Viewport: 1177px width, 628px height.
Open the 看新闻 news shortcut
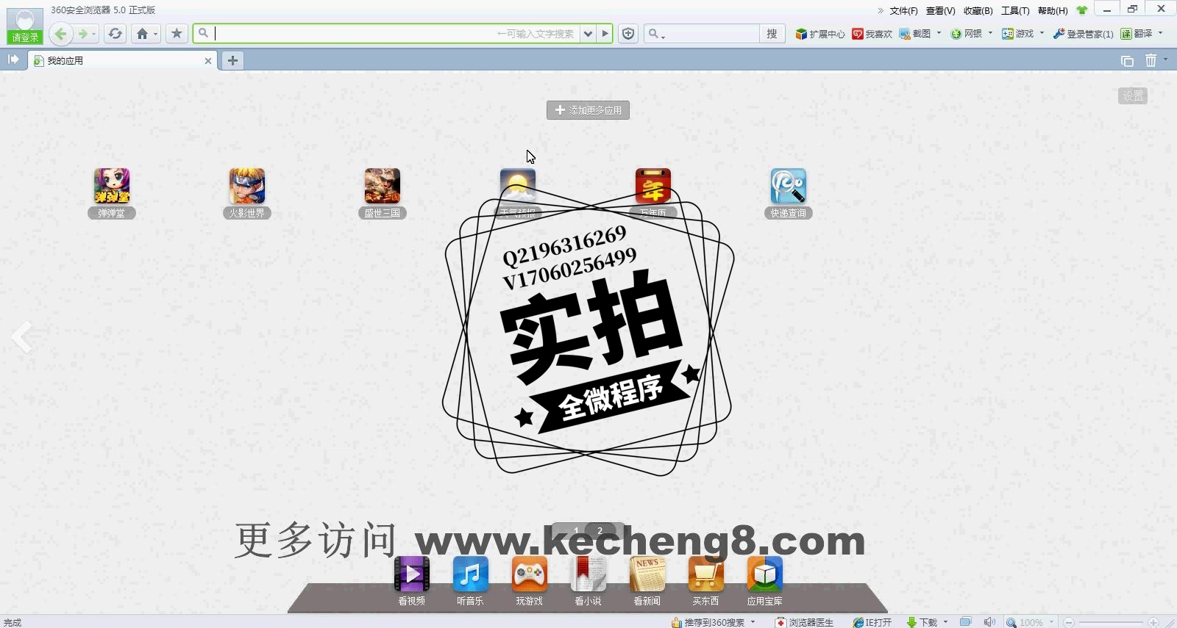pyautogui.click(x=647, y=574)
